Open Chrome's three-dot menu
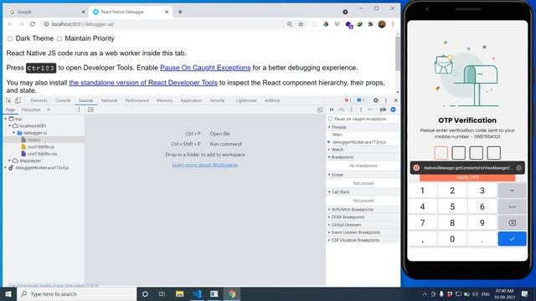Image resolution: width=536 pixels, height=301 pixels. (393, 24)
